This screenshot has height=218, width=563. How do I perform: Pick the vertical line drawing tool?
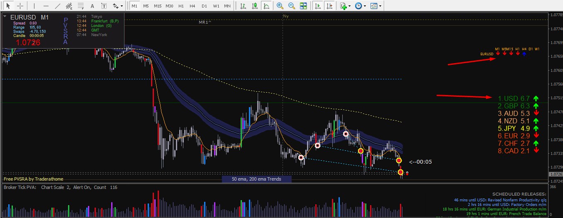[34, 6]
